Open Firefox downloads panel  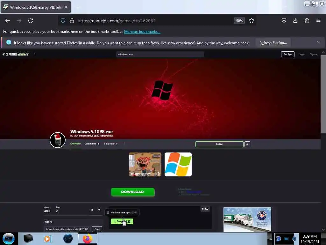click(295, 20)
